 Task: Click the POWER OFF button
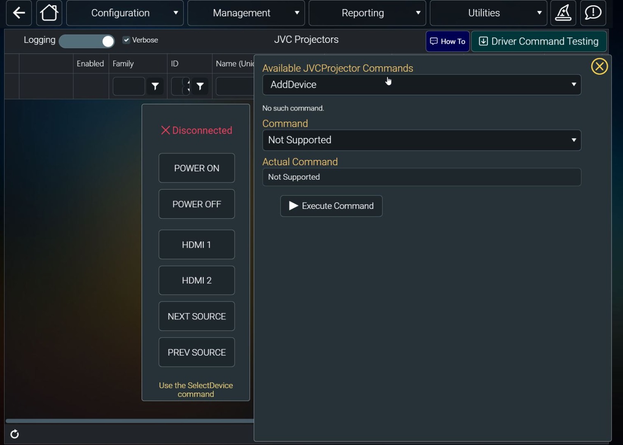click(x=197, y=204)
